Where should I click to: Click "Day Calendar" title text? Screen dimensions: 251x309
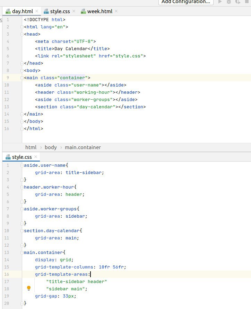pos(71,49)
